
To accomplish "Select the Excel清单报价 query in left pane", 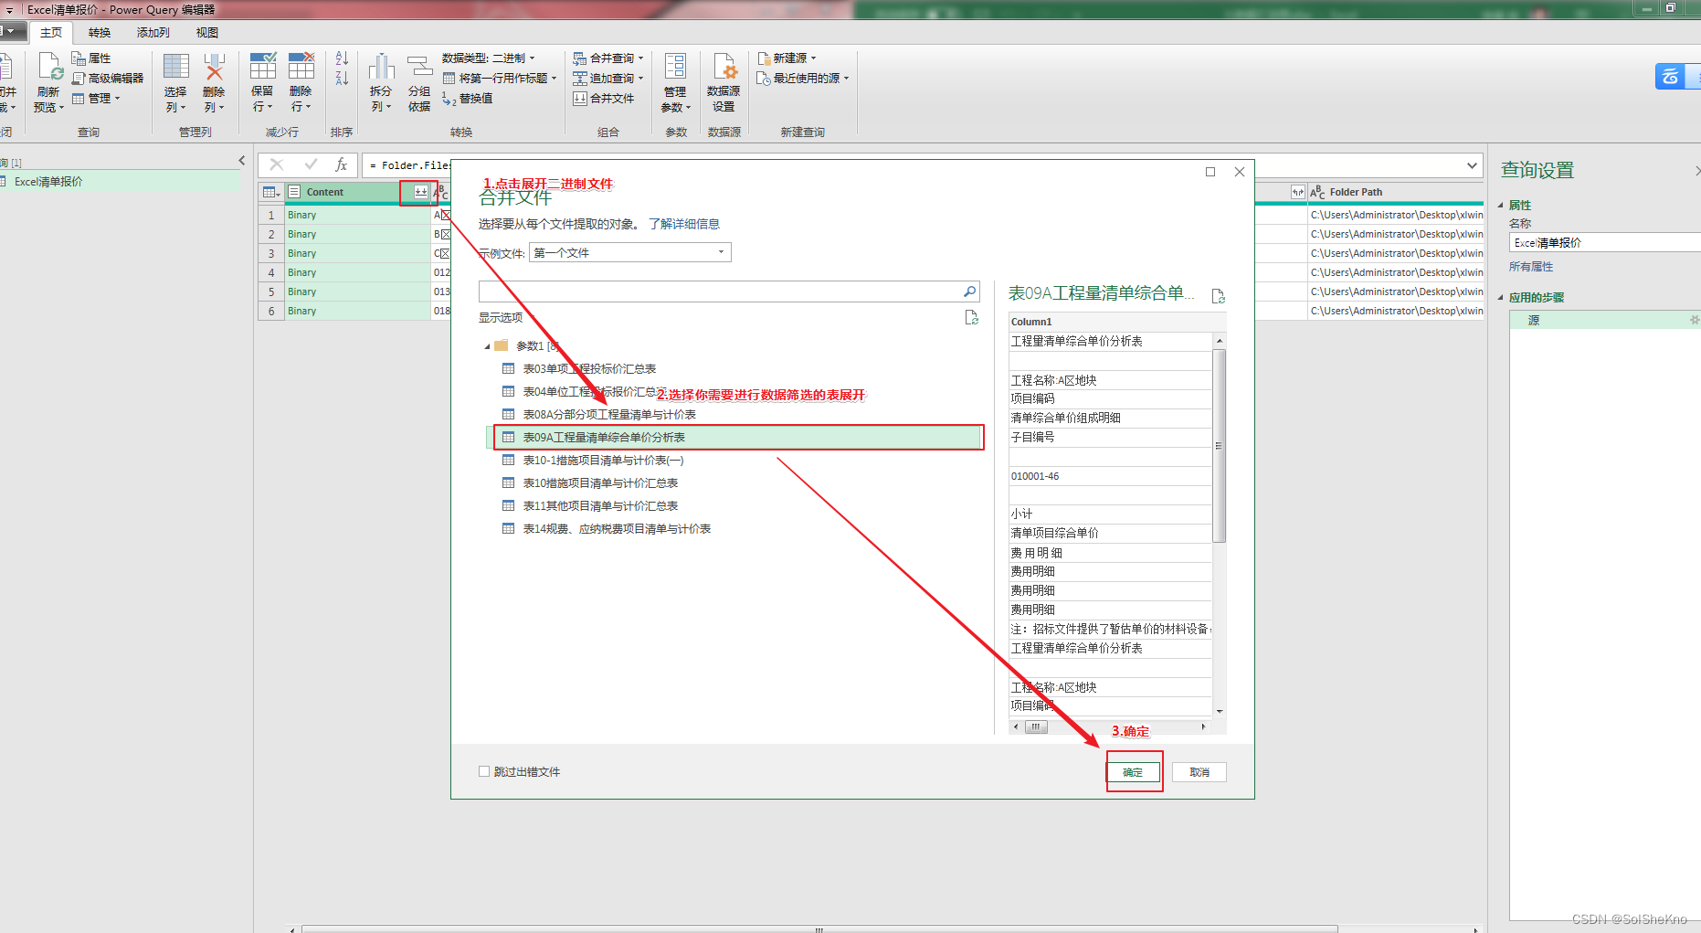I will [121, 182].
